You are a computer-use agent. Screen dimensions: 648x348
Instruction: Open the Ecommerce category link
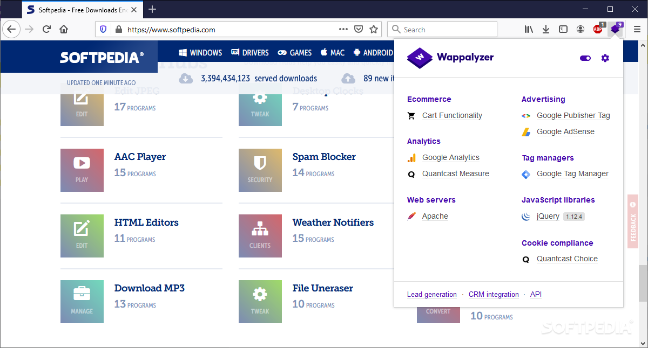click(429, 99)
